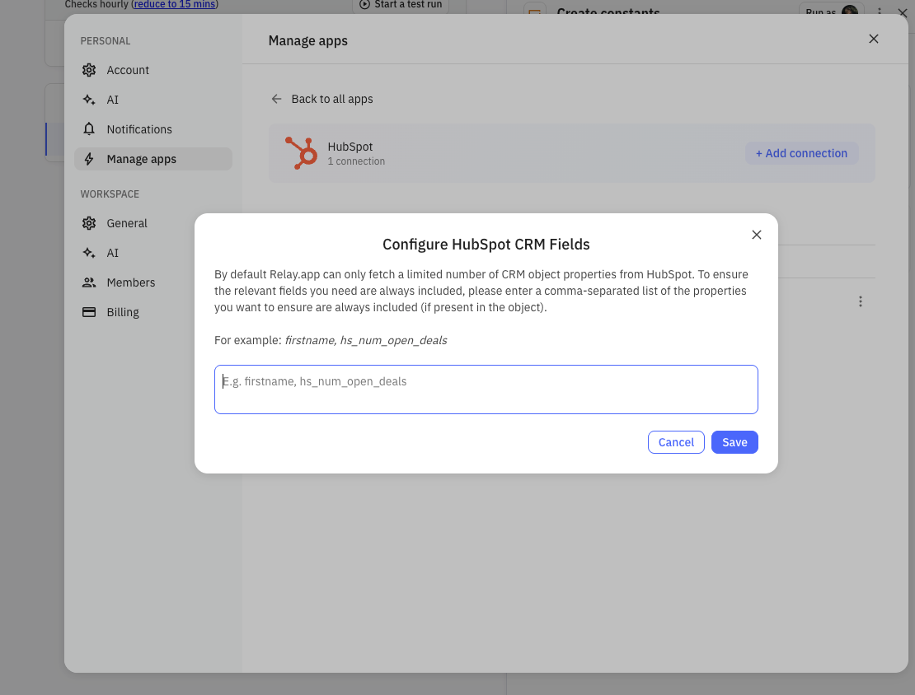Close the Manage apps settings panel
The width and height of the screenshot is (915, 695).
click(874, 39)
